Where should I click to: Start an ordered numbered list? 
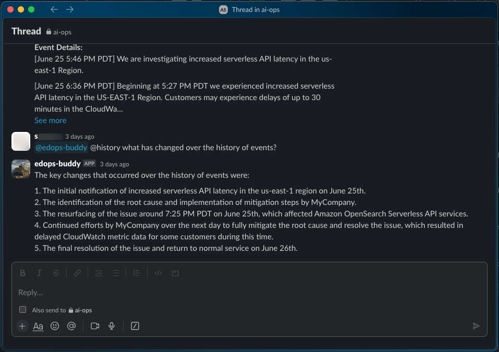tap(99, 273)
